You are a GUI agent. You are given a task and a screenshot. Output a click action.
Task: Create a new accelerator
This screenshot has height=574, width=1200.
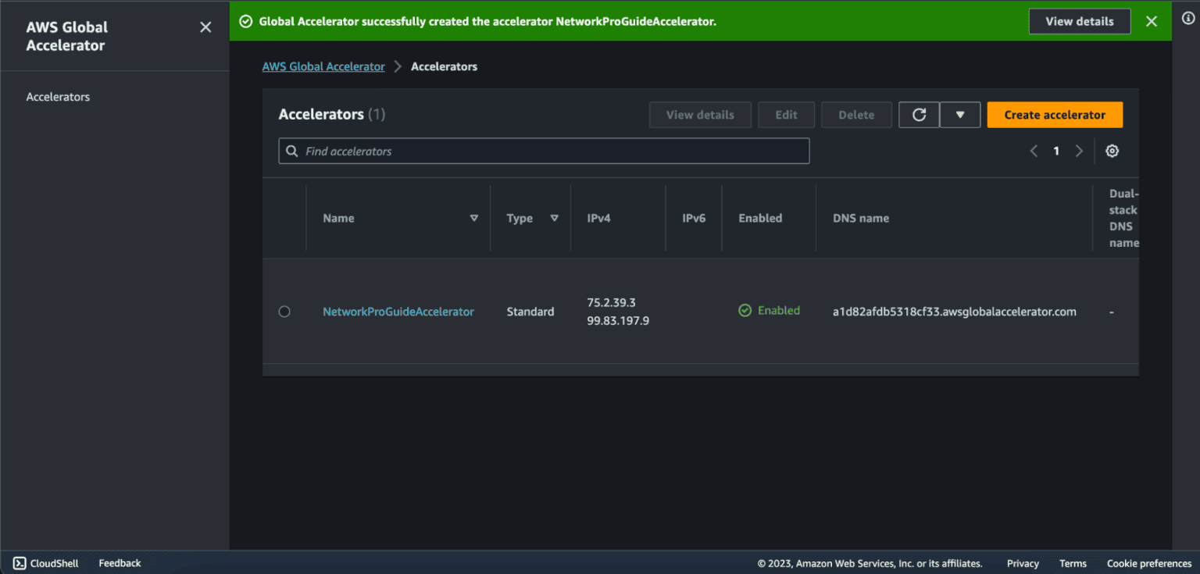pyautogui.click(x=1055, y=115)
